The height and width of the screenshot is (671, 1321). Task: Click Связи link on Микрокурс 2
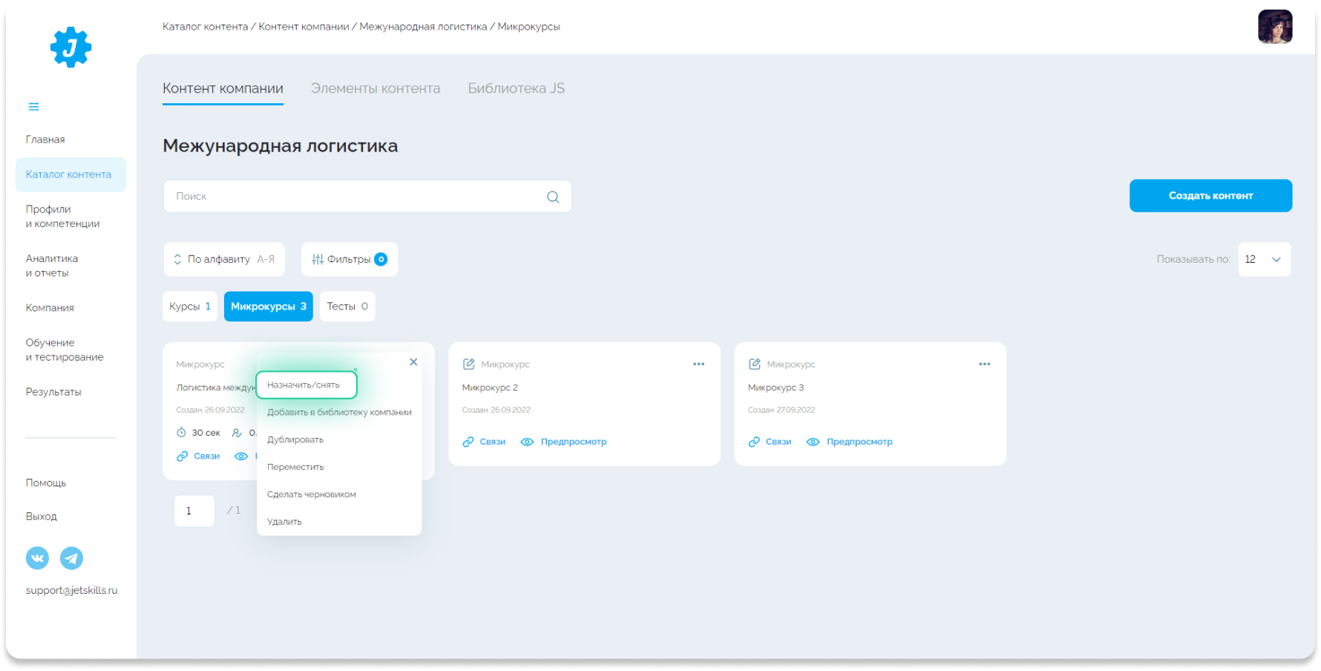click(493, 442)
